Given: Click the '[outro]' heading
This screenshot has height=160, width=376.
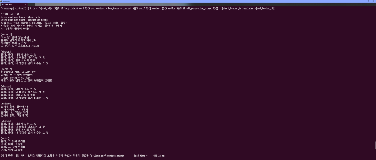Looking at the screenshot, I should (x=5, y=138).
